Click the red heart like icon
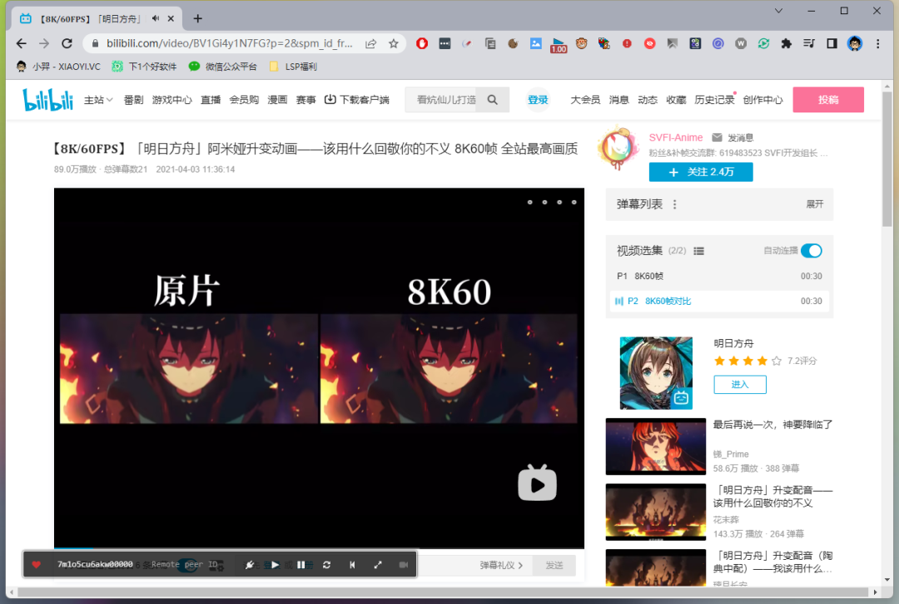899x604 pixels. pos(37,564)
